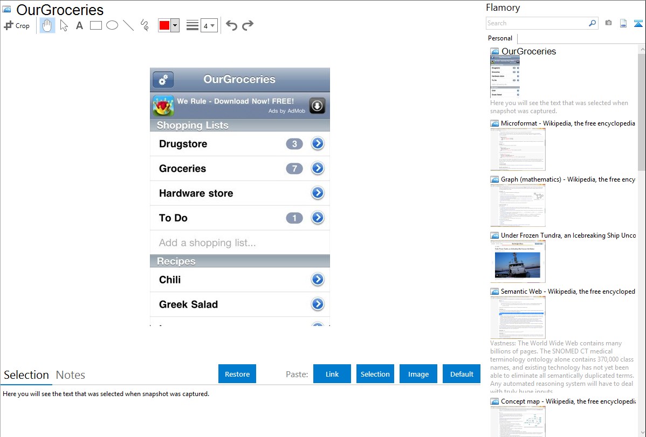The width and height of the screenshot is (646, 437).
Task: Select the text annotation tool
Action: [x=79, y=25]
